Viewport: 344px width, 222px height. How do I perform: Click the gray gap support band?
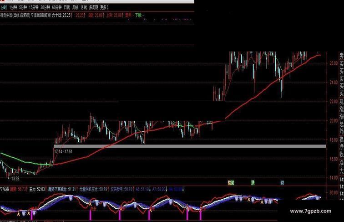coord(190,146)
